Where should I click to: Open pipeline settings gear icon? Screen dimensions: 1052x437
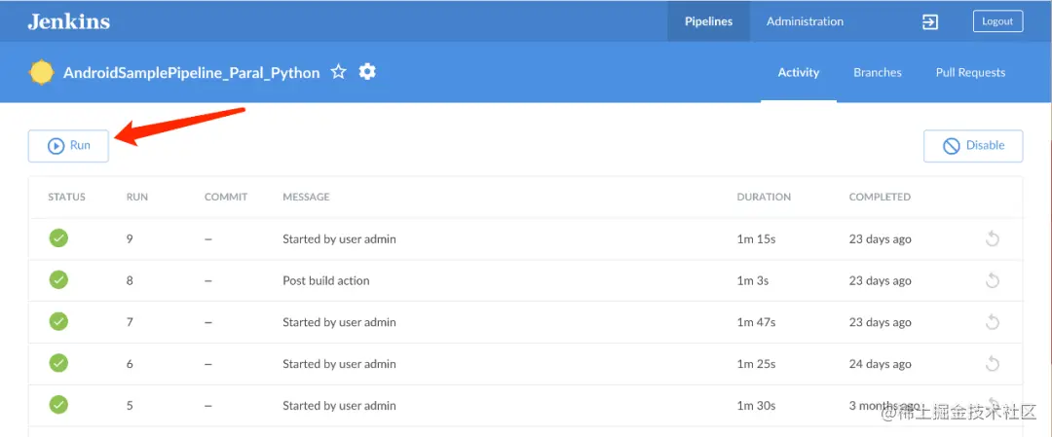pos(367,72)
